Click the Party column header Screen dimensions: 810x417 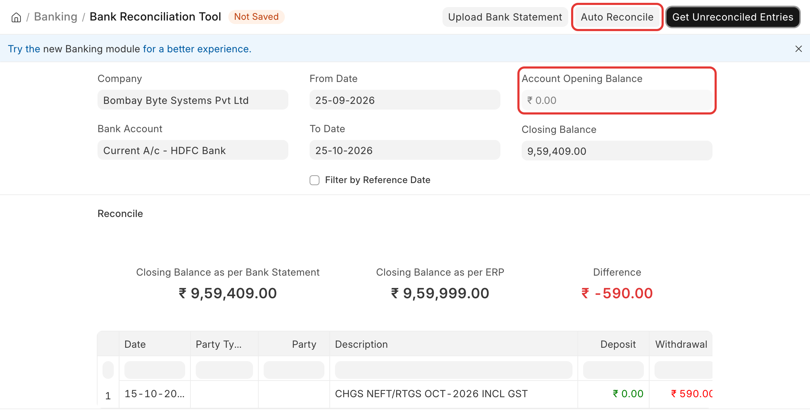(294, 344)
